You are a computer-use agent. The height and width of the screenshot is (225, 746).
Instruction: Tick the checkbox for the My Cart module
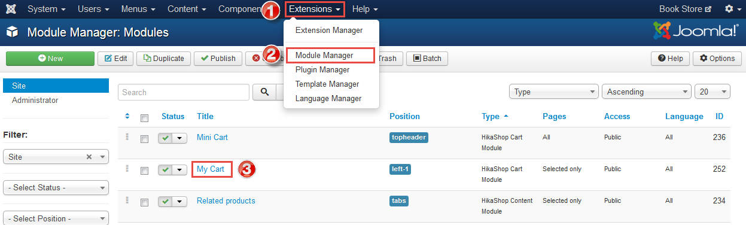click(144, 171)
